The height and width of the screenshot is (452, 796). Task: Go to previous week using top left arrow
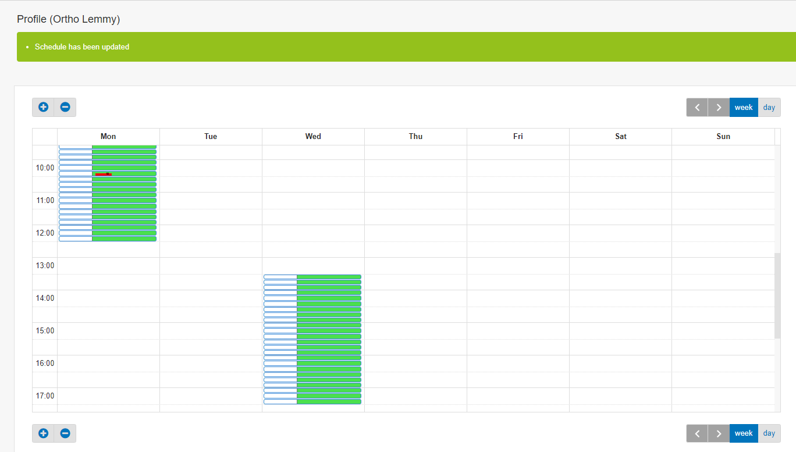pyautogui.click(x=697, y=108)
